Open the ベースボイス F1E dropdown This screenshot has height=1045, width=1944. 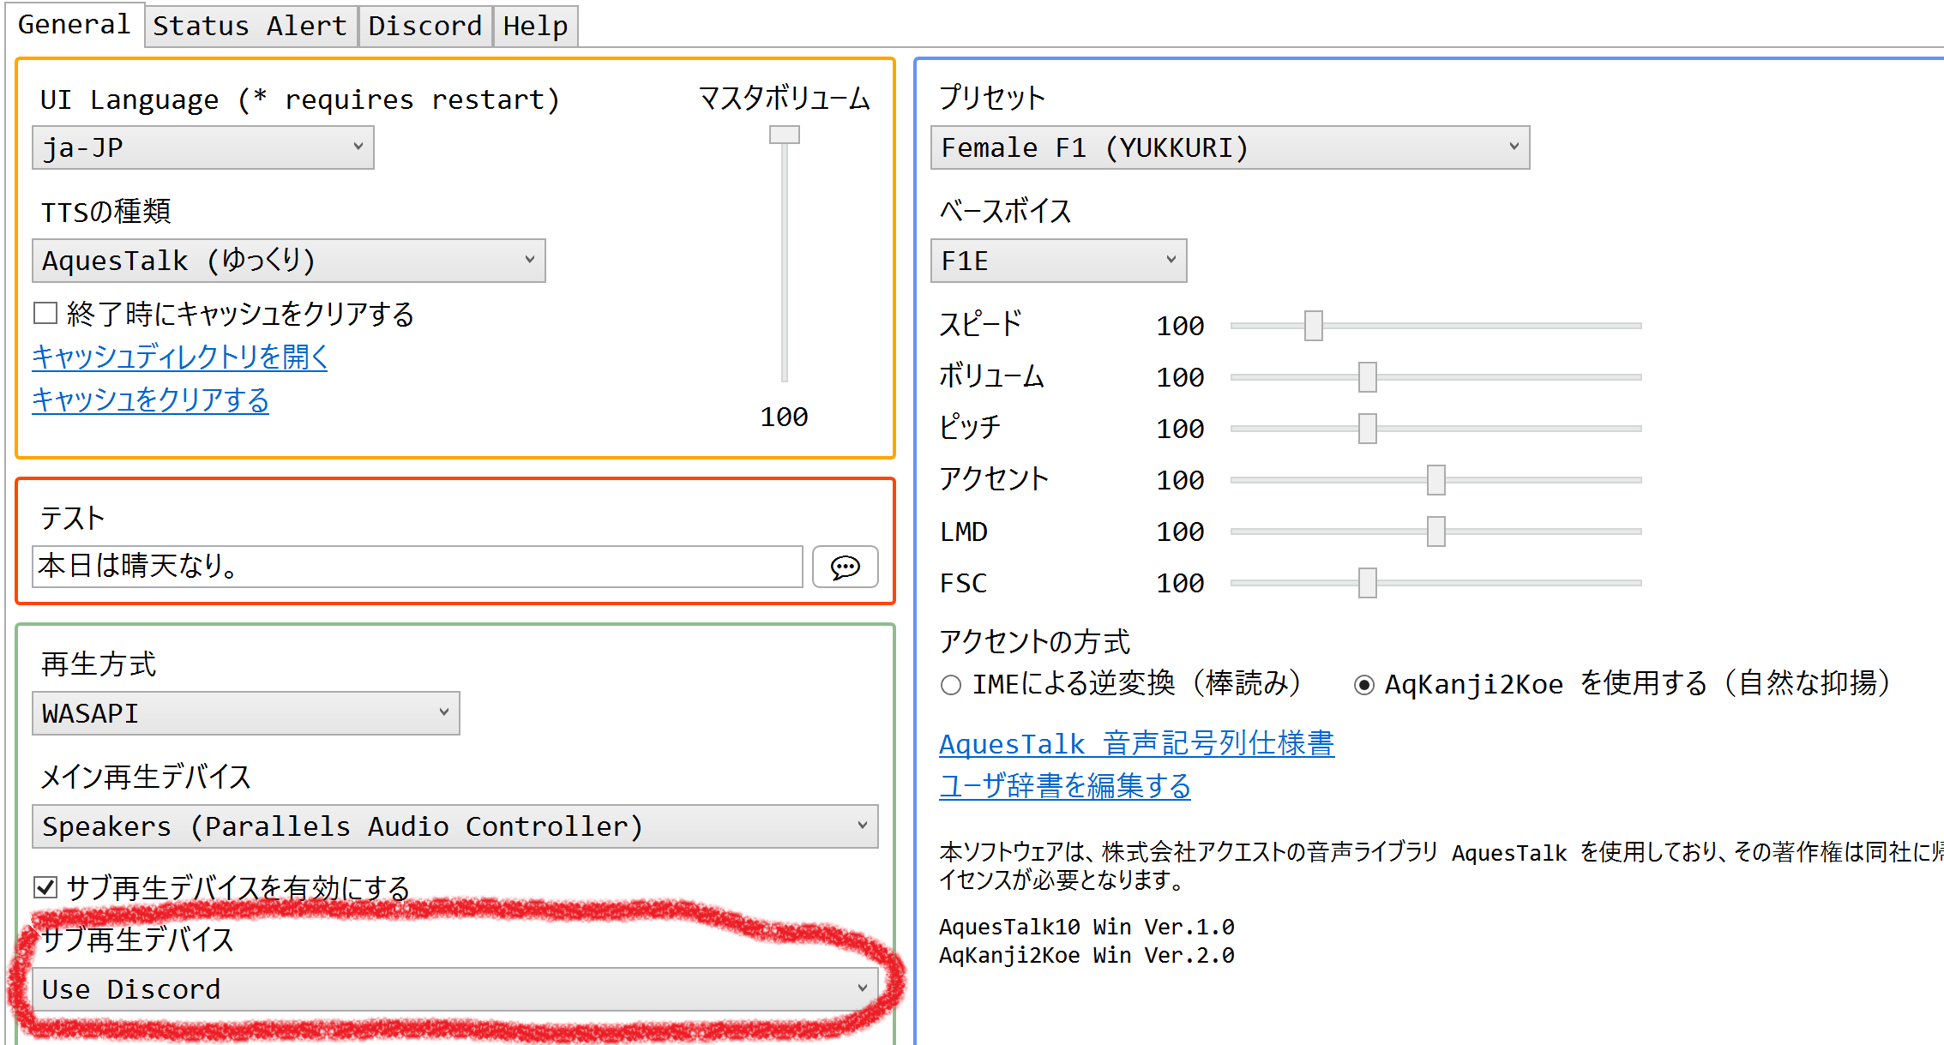tap(1059, 261)
